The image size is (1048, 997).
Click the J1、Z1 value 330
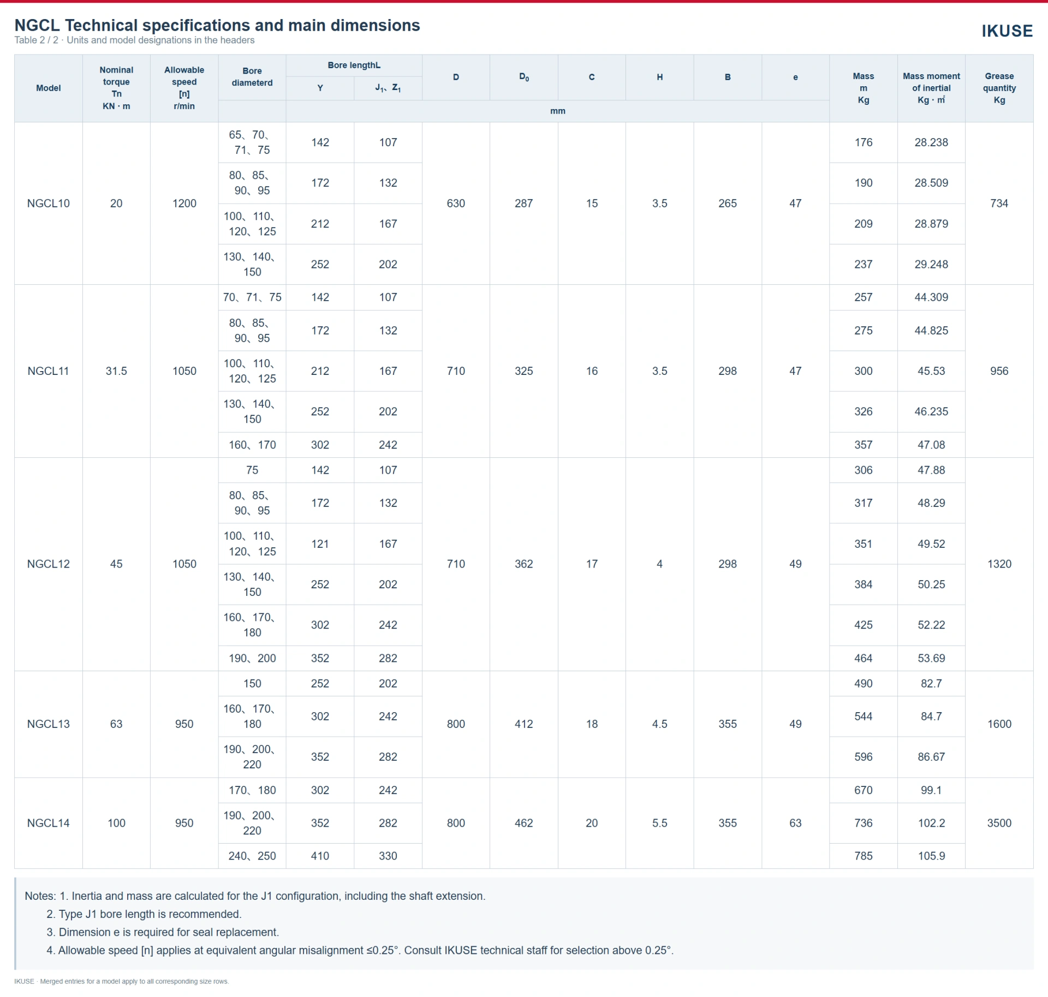coord(388,856)
